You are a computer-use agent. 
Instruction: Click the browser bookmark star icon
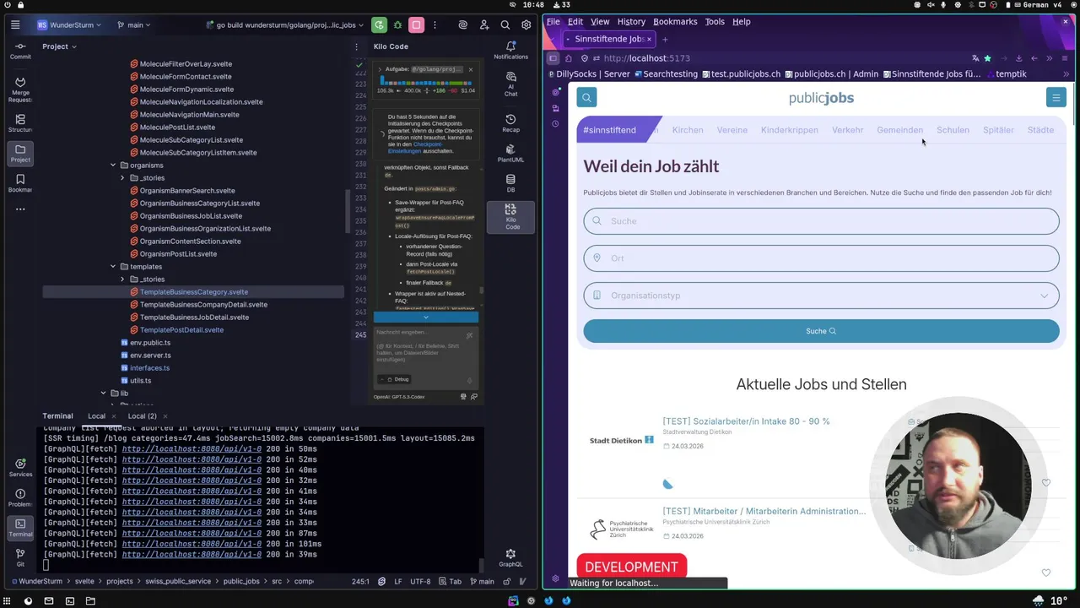tap(987, 58)
